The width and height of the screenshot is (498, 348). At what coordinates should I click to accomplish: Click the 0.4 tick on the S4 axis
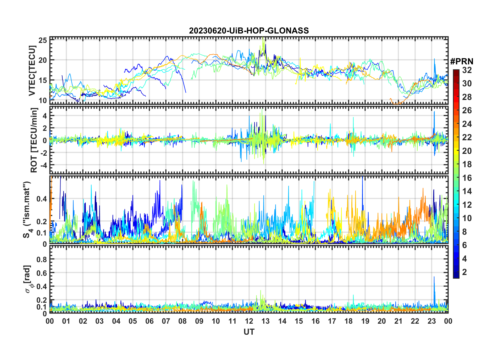coord(42,199)
